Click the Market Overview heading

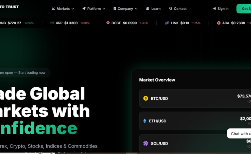pyautogui.click(x=157, y=80)
